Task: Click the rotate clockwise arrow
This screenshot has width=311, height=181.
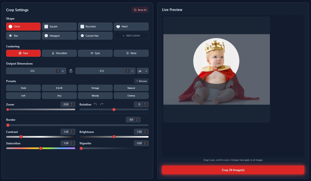Action: coord(102,104)
